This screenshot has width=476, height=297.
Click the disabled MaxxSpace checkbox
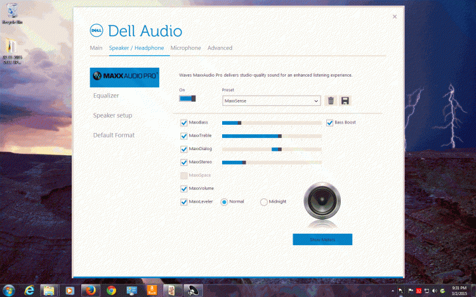tap(183, 175)
